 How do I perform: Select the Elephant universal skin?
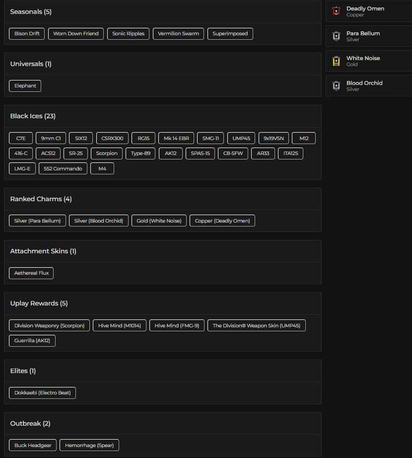click(25, 86)
